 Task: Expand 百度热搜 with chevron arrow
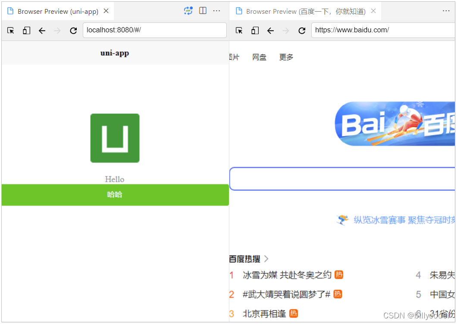(266, 259)
